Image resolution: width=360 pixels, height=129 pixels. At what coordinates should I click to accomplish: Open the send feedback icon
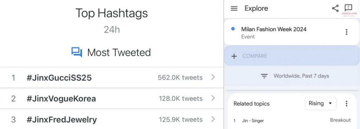coord(348,8)
